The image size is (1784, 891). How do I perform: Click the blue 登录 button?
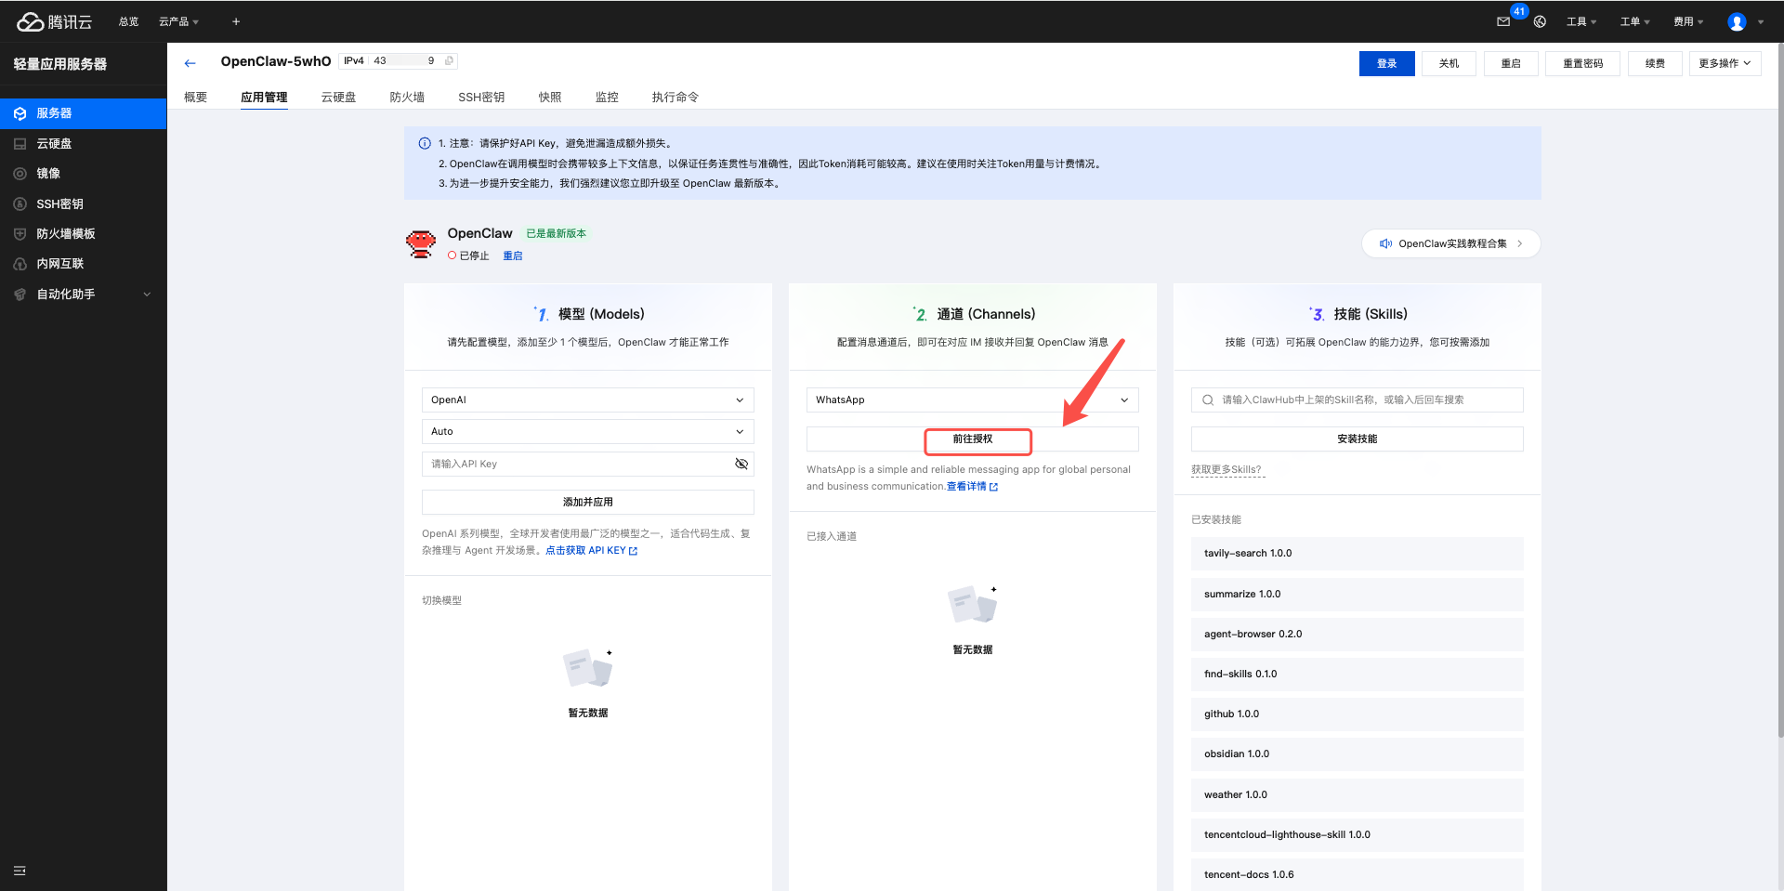1386,63
